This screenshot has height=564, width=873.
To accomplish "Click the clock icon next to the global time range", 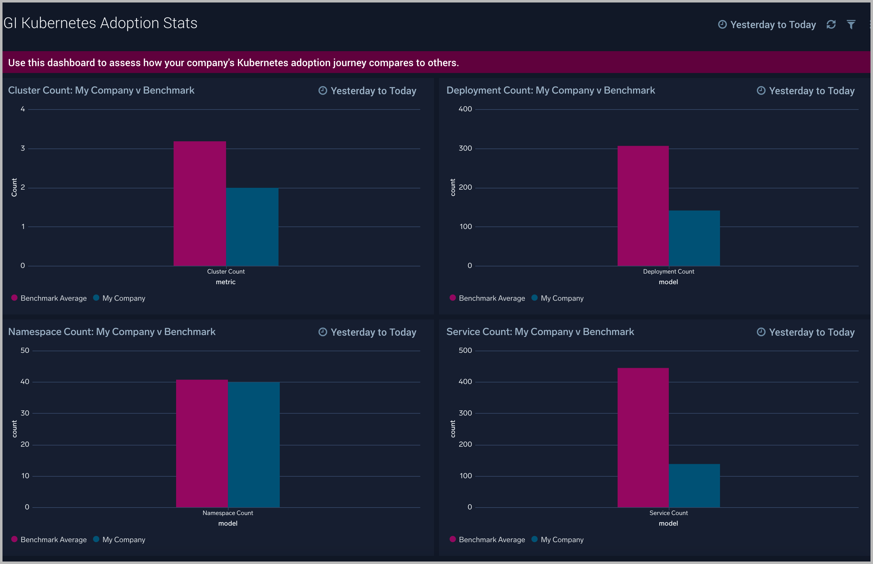I will coord(723,24).
